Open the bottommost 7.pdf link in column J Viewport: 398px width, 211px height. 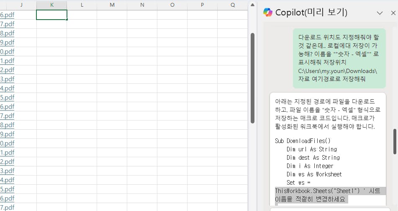tap(7, 208)
